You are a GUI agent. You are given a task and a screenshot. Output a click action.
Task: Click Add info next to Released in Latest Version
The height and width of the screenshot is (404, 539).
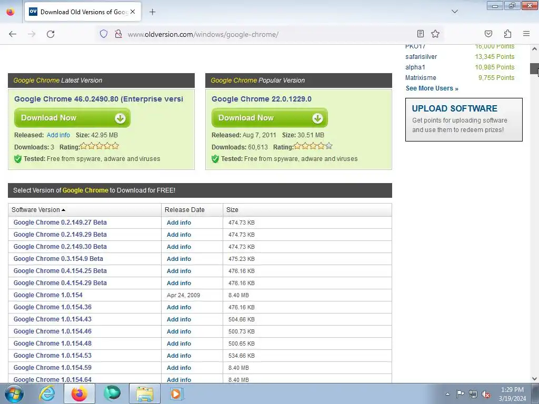tap(58, 135)
